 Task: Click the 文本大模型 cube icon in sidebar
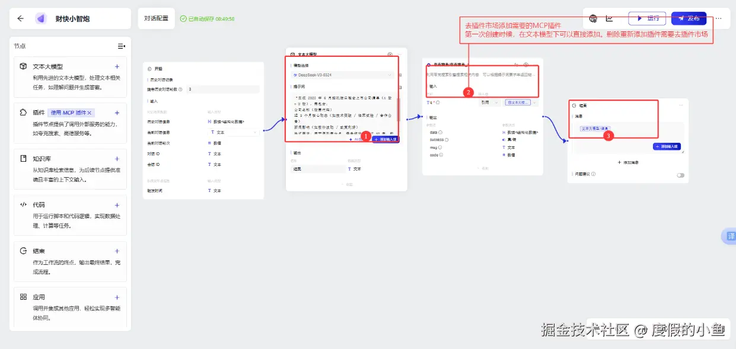(23, 66)
